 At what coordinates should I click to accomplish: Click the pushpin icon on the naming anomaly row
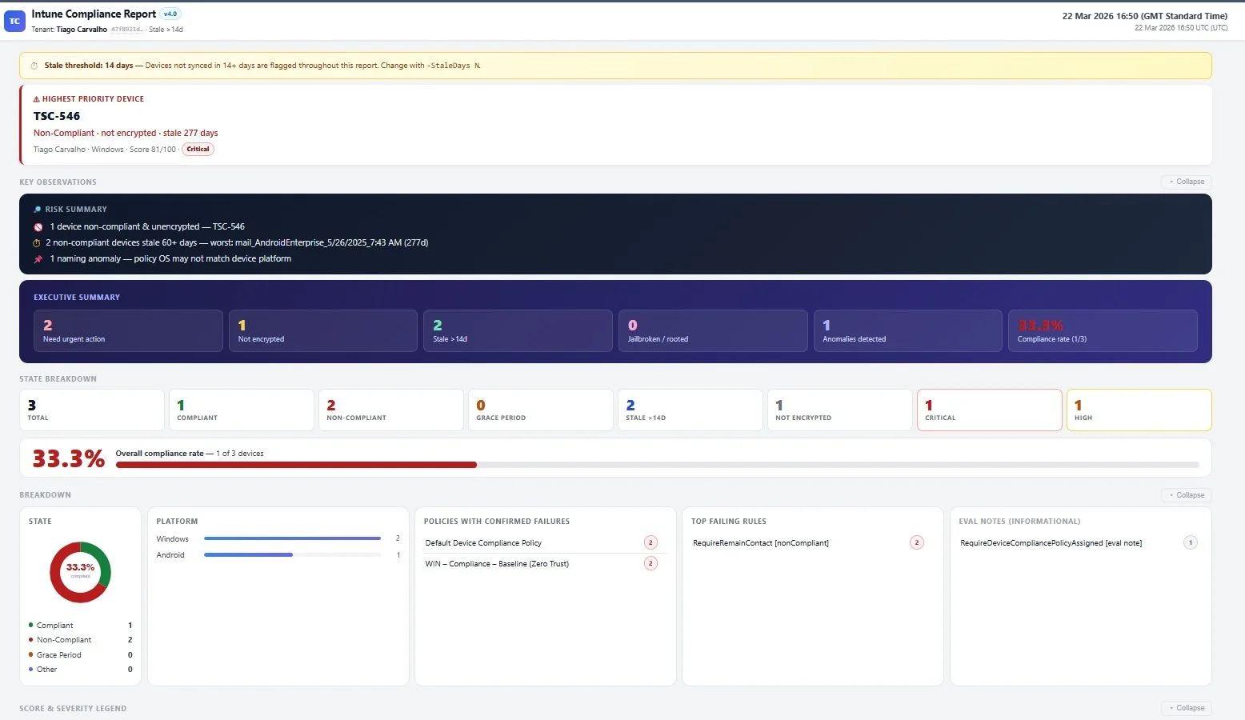tap(38, 258)
